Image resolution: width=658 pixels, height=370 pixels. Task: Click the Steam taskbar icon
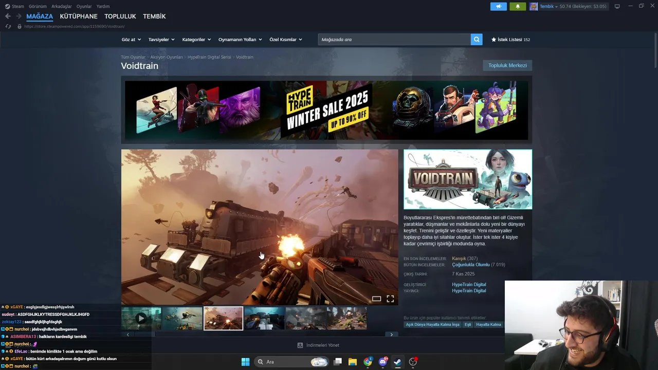click(x=397, y=362)
